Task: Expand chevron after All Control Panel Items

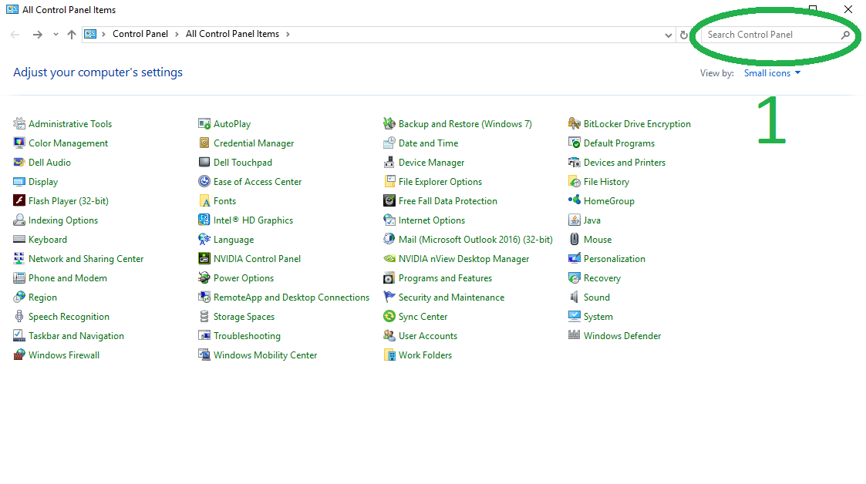Action: coord(288,35)
